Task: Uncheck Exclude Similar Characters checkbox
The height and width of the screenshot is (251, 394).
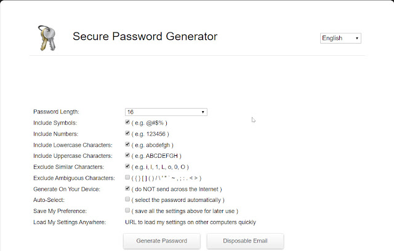Action: pyautogui.click(x=127, y=166)
